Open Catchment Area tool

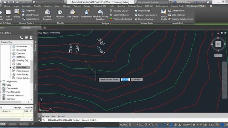point(119,15)
